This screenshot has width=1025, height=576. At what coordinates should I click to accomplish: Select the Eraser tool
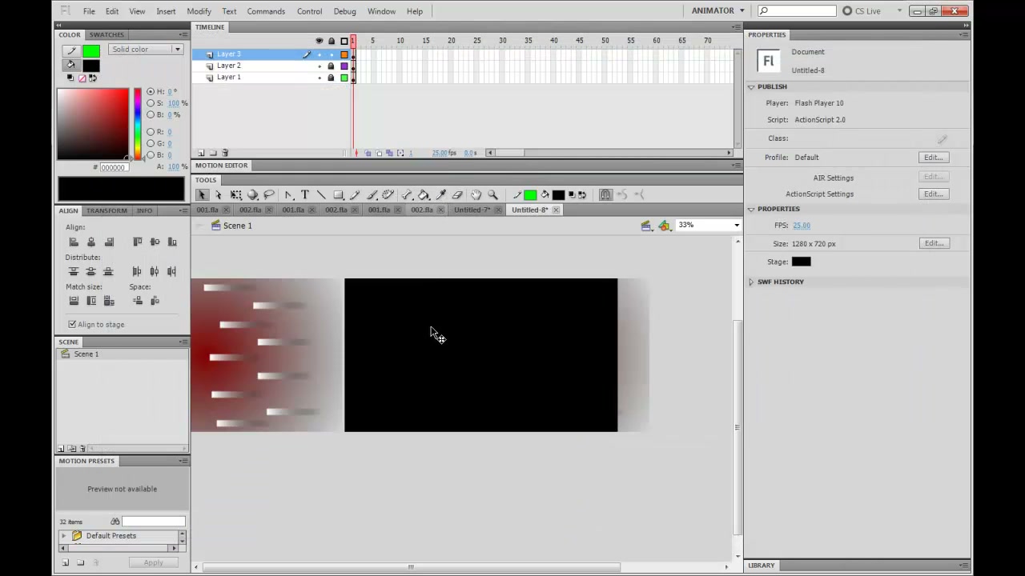tap(457, 195)
